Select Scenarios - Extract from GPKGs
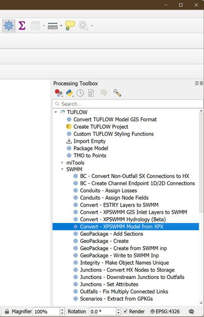 pos(116,299)
